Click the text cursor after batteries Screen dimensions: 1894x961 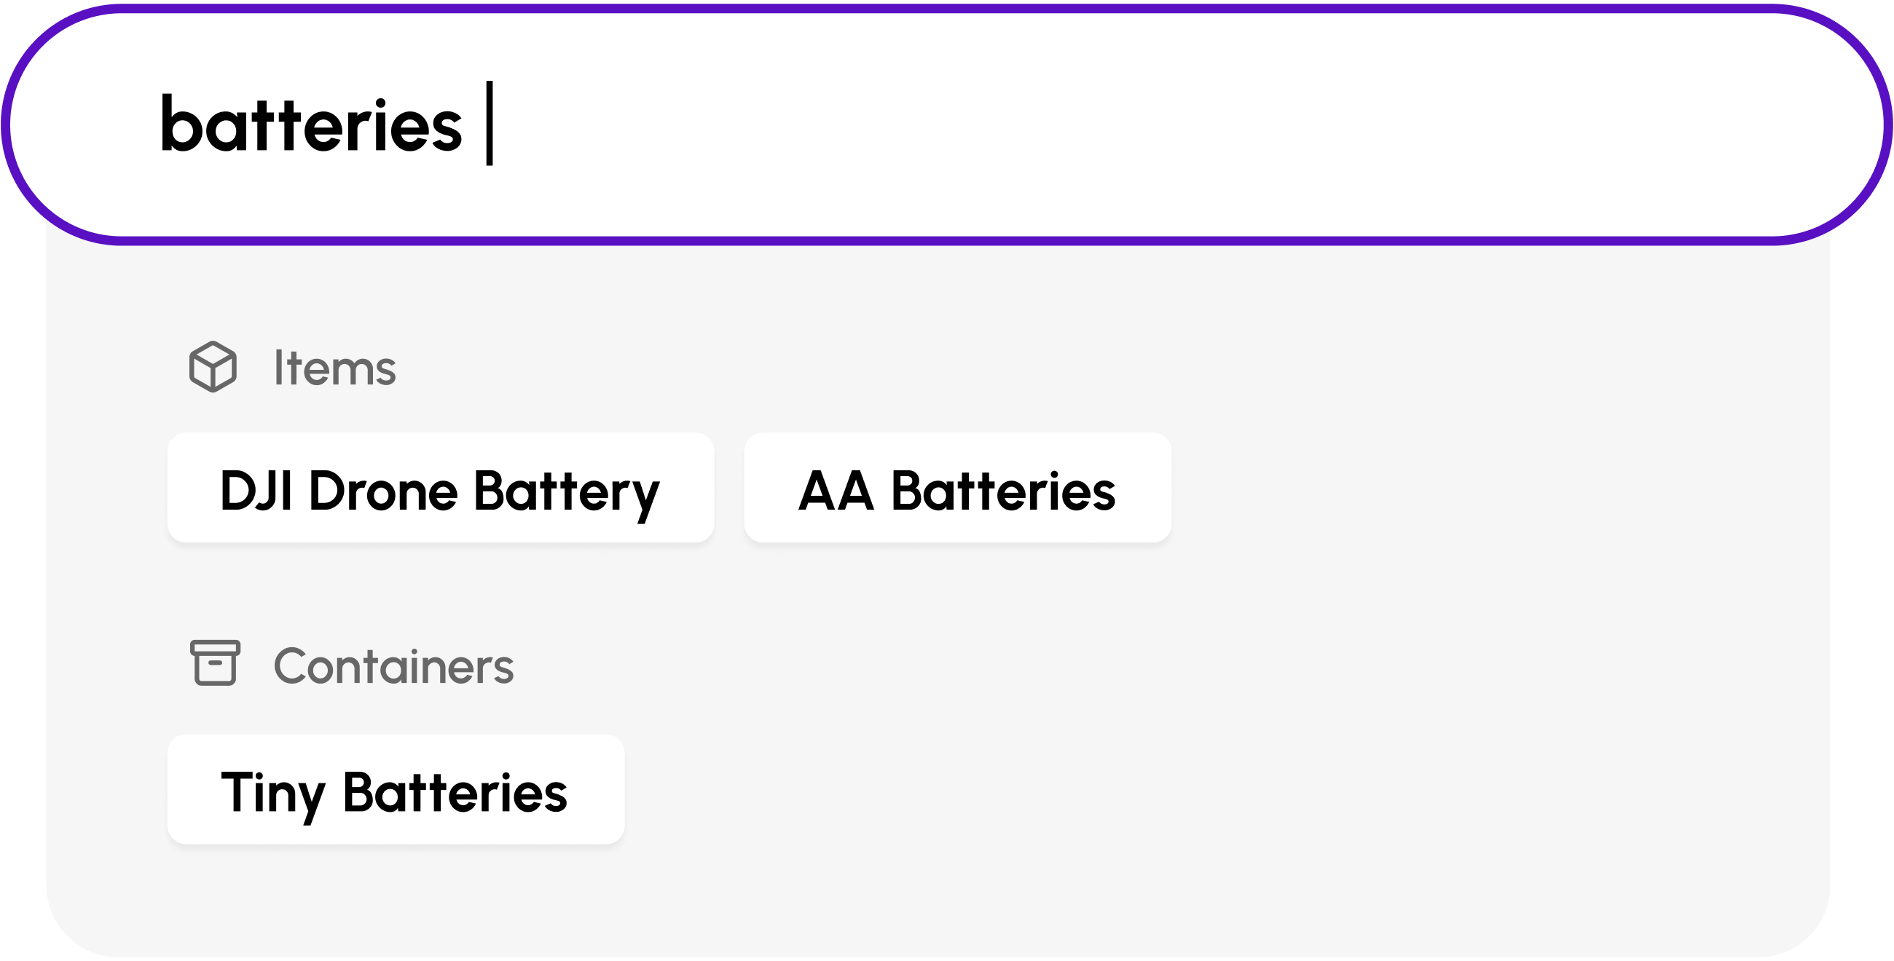point(490,124)
